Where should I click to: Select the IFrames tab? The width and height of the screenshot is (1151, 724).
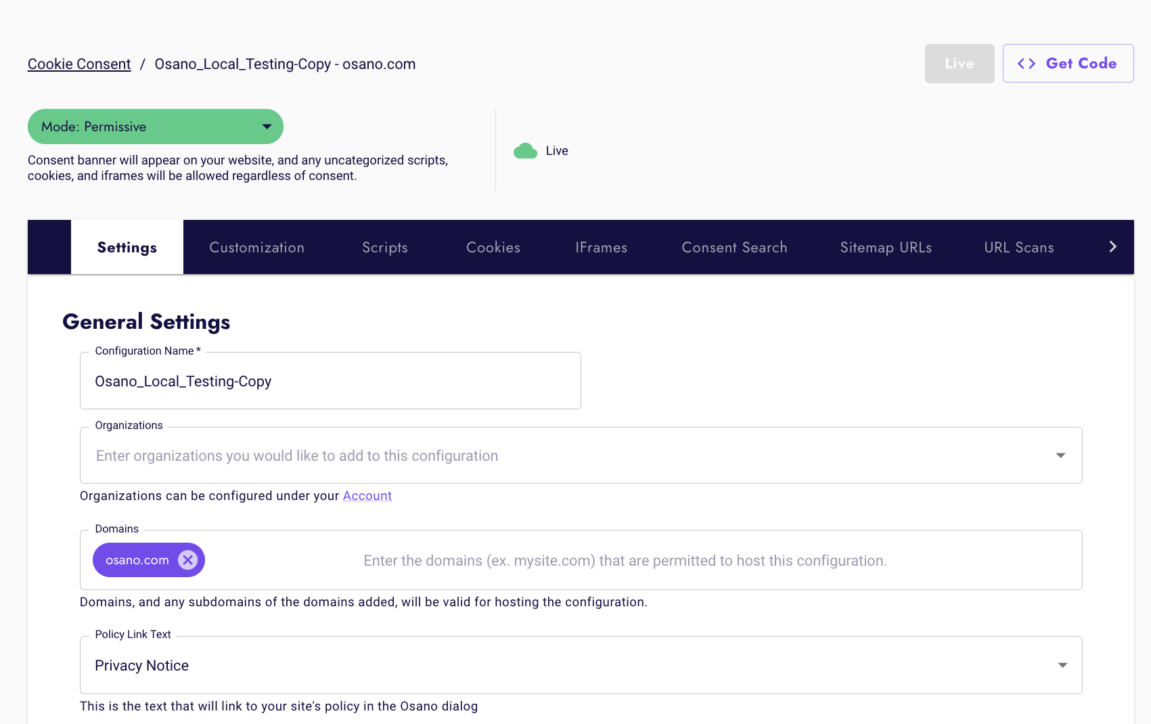[x=602, y=247]
